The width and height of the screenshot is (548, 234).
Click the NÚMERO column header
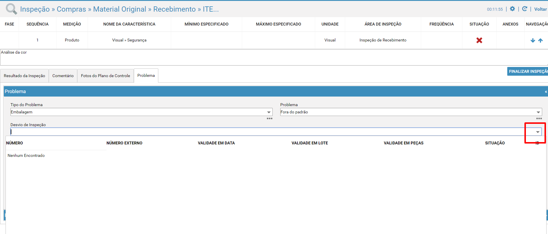point(15,143)
